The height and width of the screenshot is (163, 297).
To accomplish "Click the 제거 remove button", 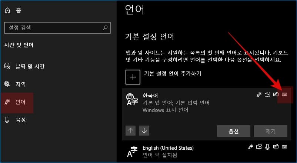I will 271,131.
